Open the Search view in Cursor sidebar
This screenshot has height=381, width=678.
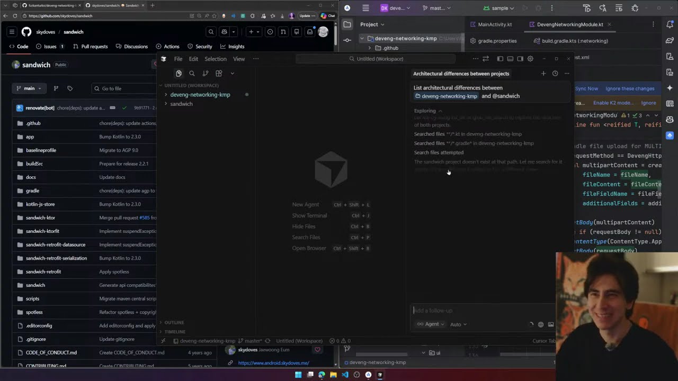[192, 74]
